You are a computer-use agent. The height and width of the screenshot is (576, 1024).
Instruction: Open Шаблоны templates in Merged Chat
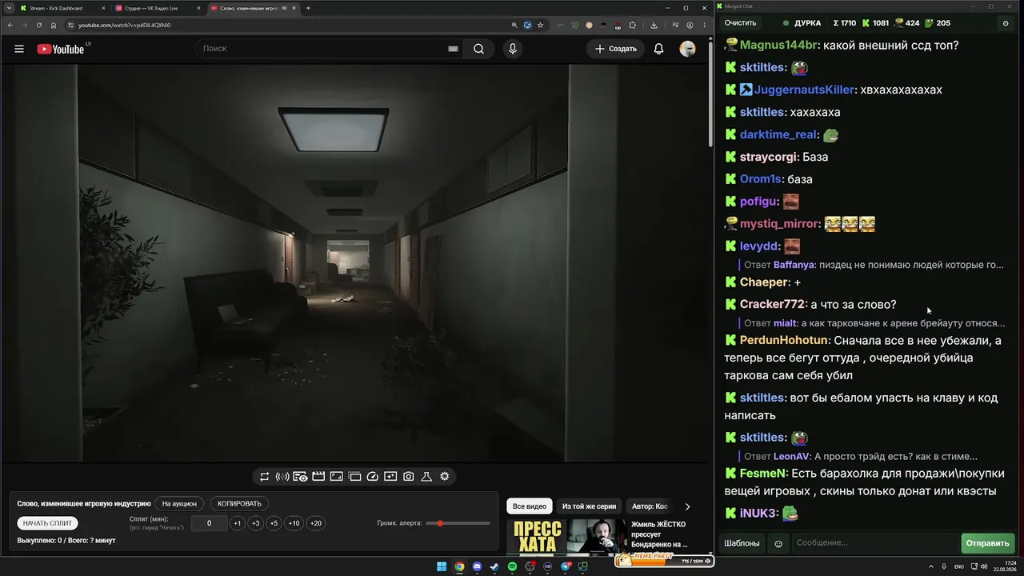[742, 543]
